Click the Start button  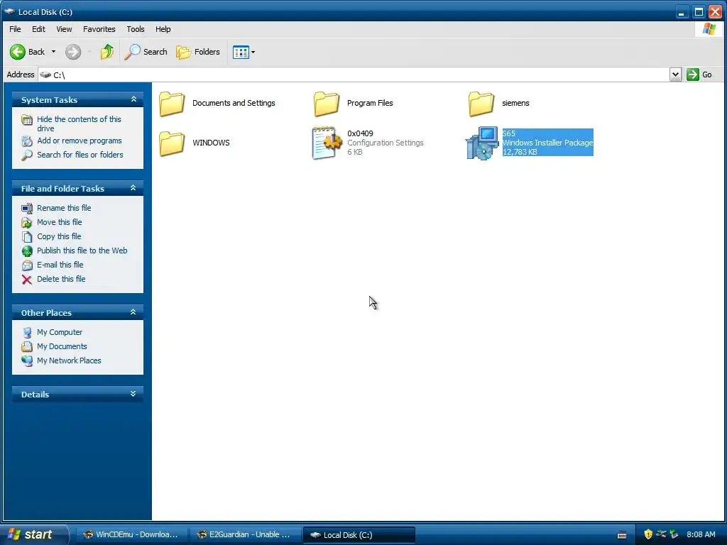coord(33,534)
